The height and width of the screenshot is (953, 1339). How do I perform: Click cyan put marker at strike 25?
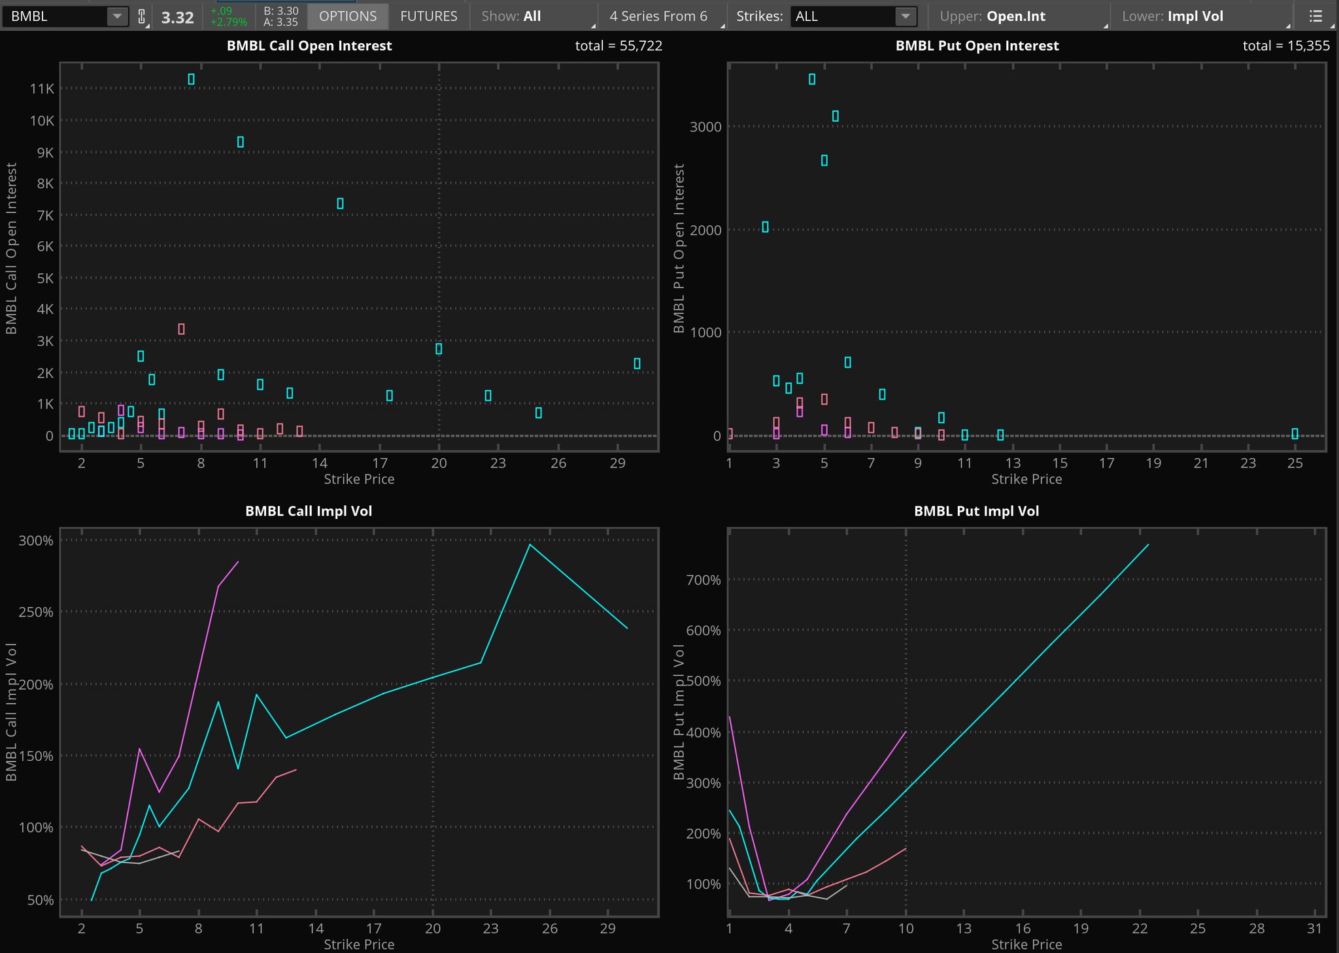pos(1295,433)
